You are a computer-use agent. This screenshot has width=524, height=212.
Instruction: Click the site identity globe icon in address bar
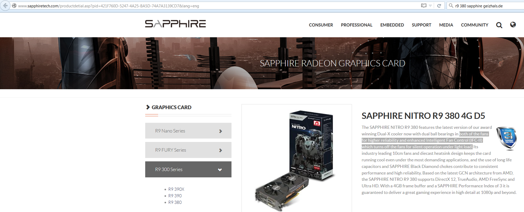click(14, 6)
